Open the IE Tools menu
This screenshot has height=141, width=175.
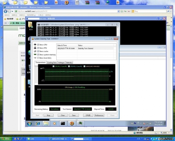tap(40, 15)
